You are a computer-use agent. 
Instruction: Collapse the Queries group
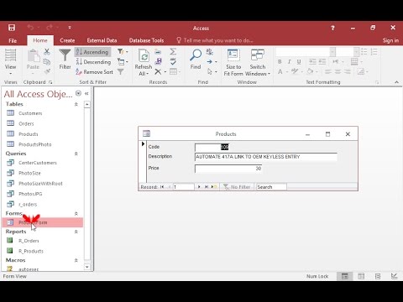(76, 154)
